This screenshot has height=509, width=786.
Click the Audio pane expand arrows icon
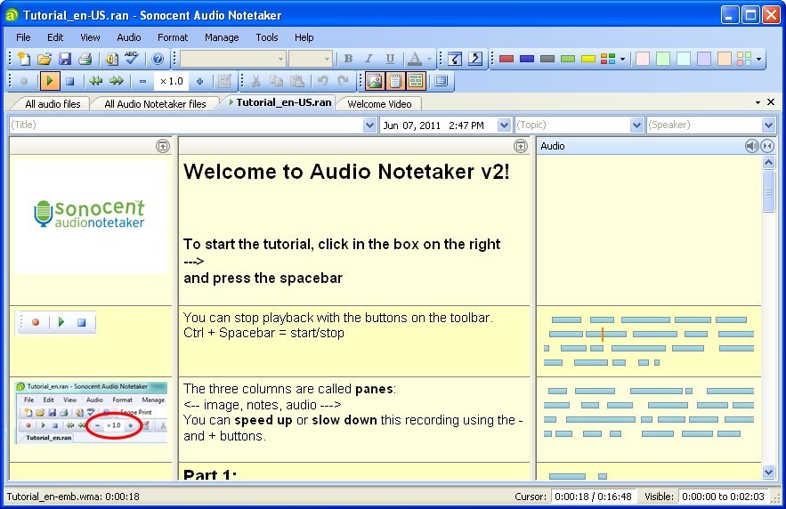767,146
